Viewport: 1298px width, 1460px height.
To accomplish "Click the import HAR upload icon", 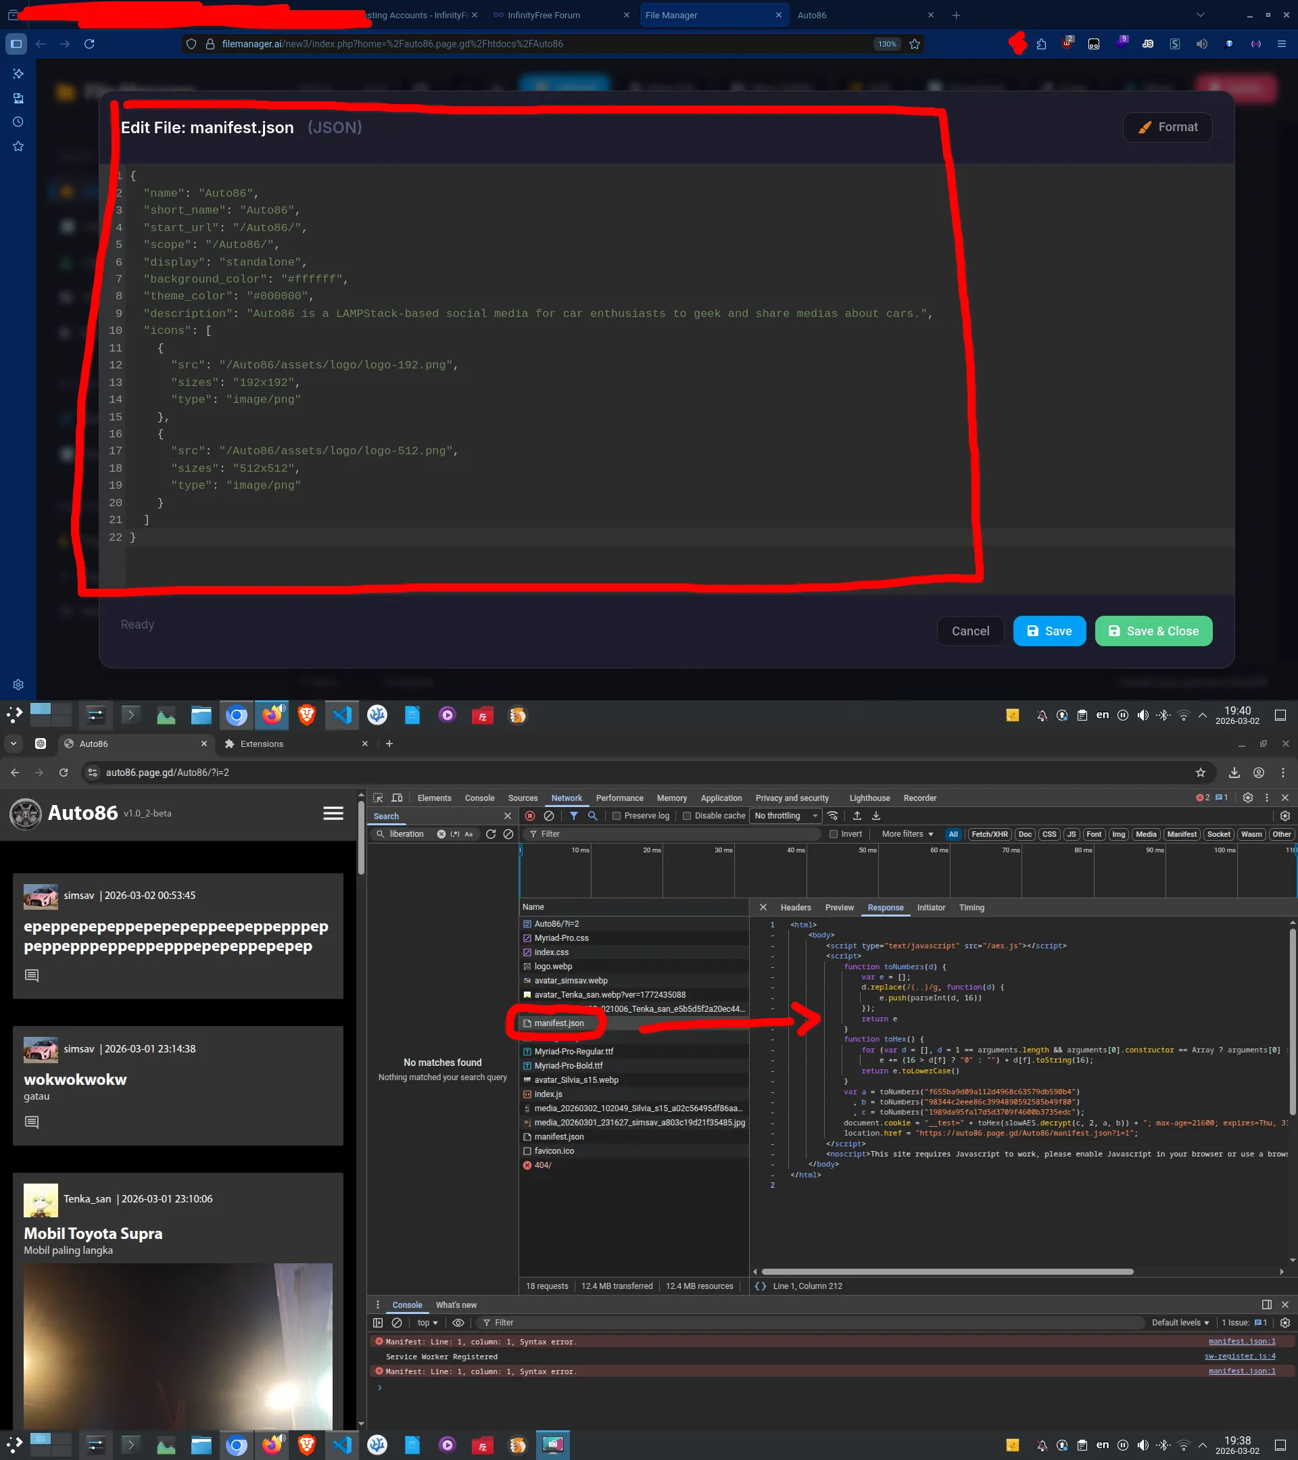I will [x=857, y=816].
